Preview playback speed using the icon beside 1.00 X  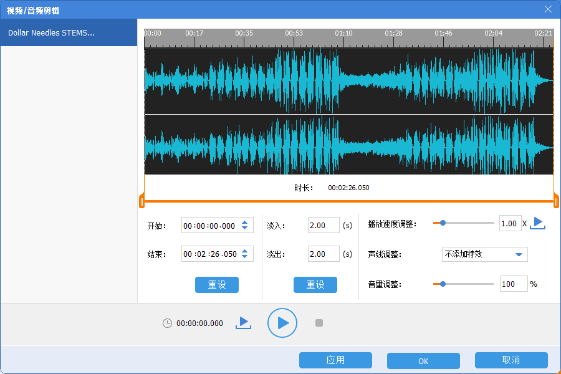coord(537,223)
